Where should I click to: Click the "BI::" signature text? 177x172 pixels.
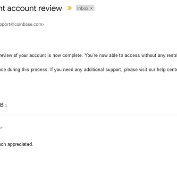[x=4, y=105]
